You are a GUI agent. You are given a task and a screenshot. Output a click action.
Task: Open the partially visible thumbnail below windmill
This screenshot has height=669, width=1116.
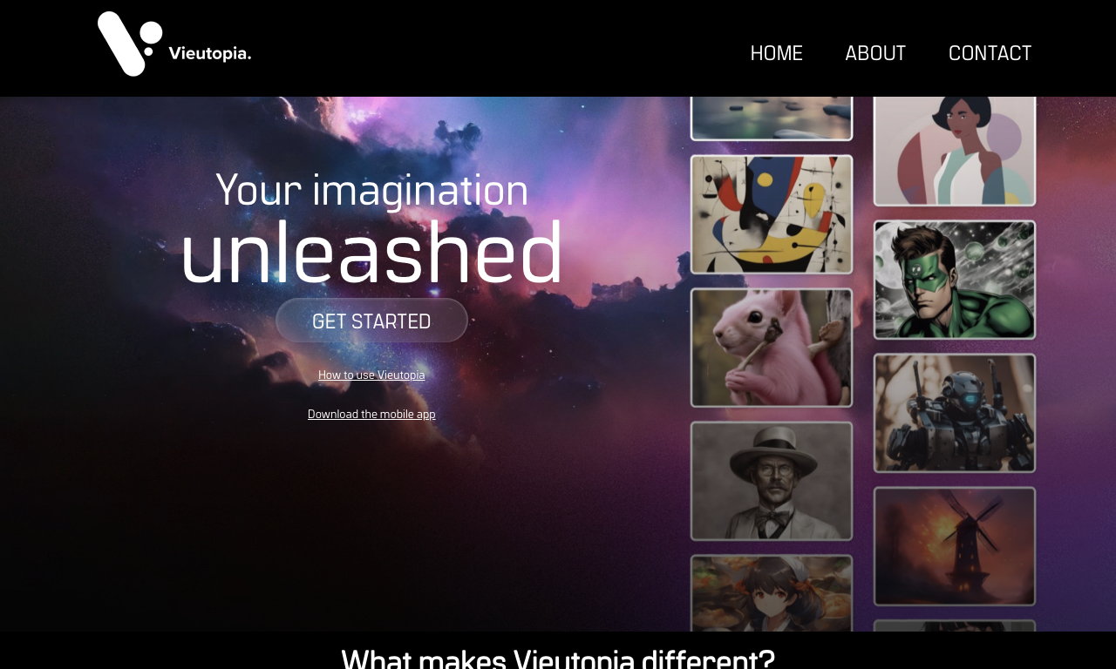[955, 626]
